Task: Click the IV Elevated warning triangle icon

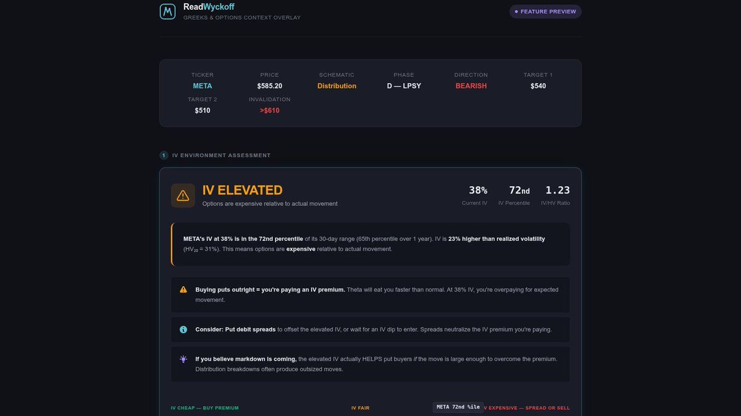Action: tap(183, 195)
